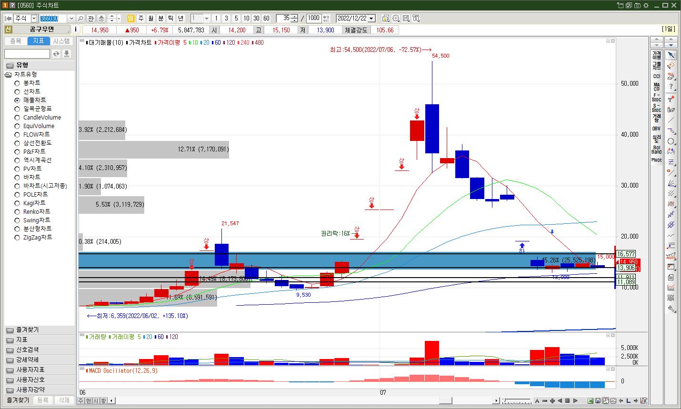681x409 pixels.
Task: Click the stock search magnifier icon
Action: tap(80, 19)
